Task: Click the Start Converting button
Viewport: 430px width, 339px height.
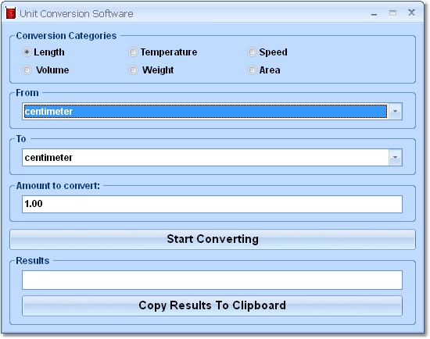Action: coord(213,239)
